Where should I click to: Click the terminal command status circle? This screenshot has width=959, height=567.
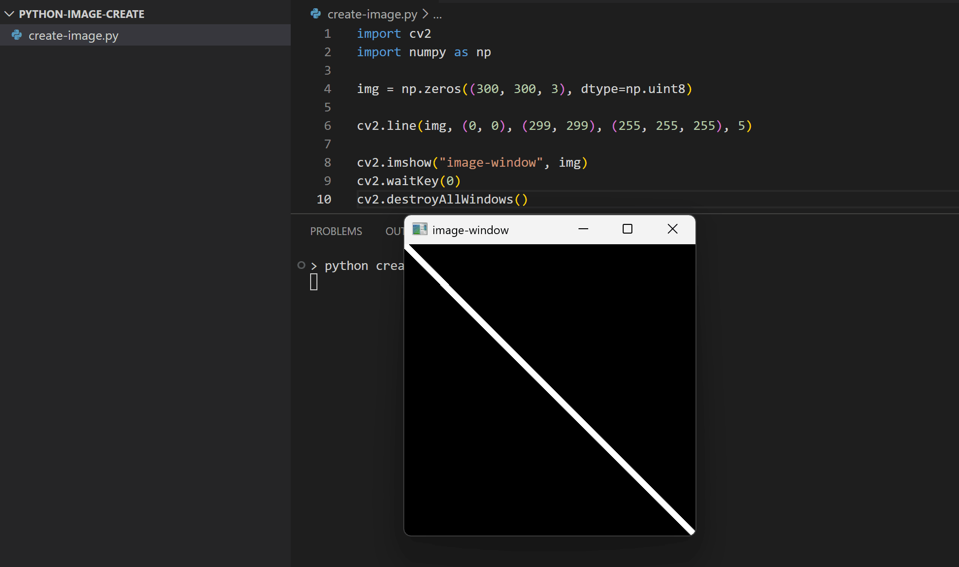301,265
